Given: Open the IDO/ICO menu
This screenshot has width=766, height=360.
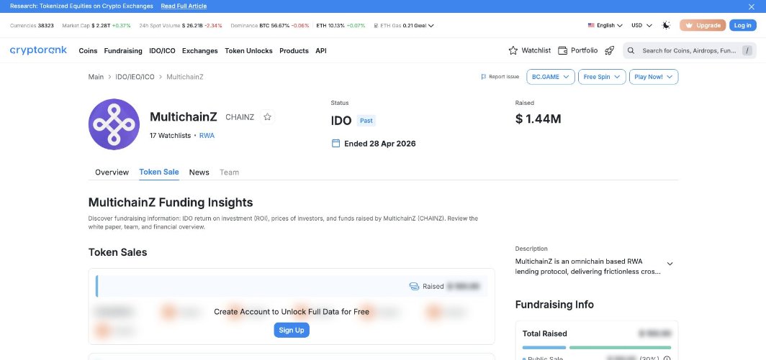Looking at the screenshot, I should (162, 51).
